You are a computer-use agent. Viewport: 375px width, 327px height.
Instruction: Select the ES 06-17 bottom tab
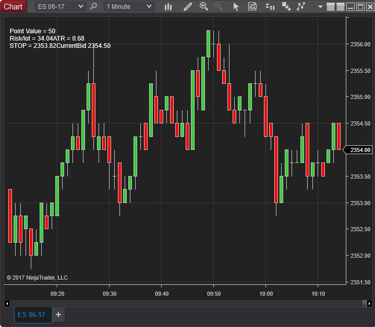pyautogui.click(x=33, y=315)
